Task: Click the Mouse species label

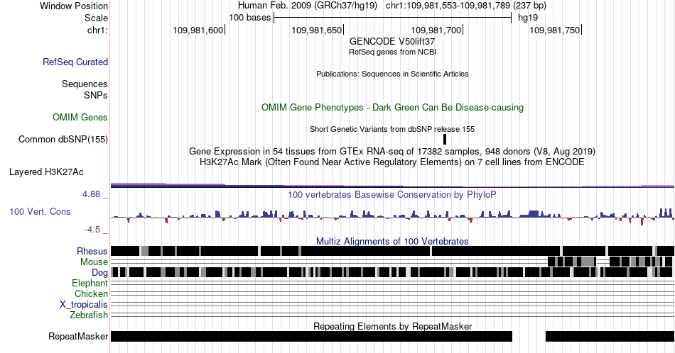Action: 94,262
